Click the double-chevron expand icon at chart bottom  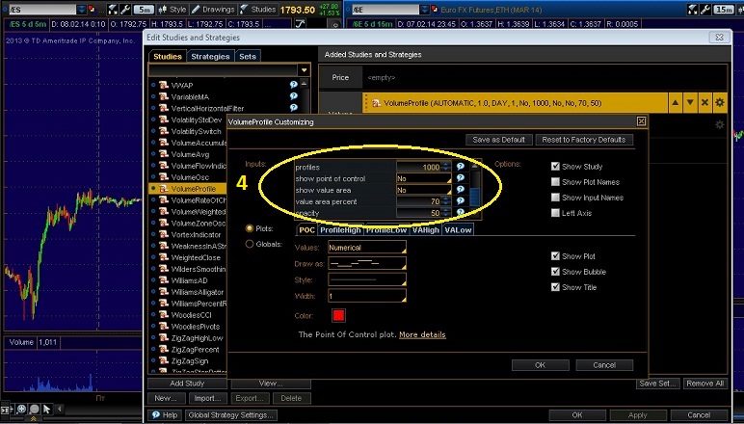(33, 419)
